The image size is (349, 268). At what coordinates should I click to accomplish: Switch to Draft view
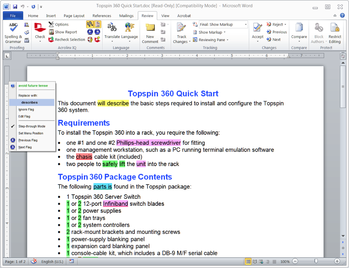274,261
